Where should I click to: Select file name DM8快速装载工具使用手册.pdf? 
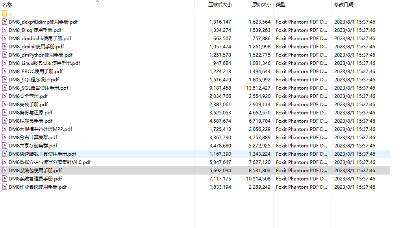point(43,154)
